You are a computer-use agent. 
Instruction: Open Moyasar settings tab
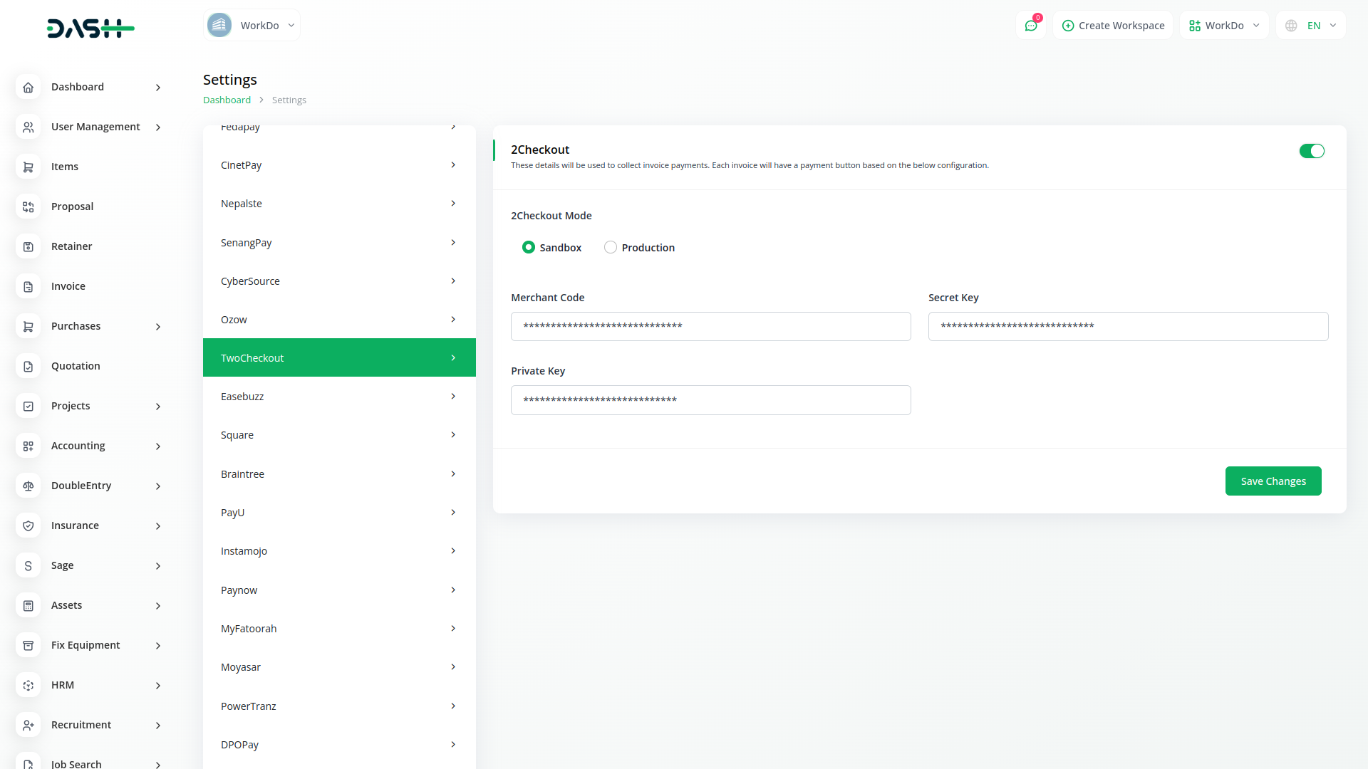click(x=339, y=667)
